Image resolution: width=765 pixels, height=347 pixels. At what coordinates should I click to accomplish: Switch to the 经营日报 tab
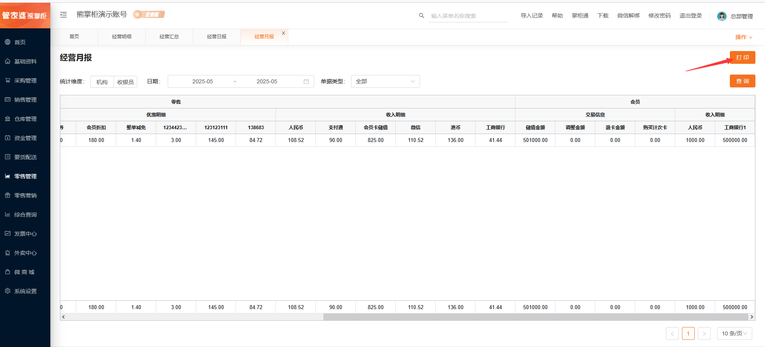tap(216, 37)
